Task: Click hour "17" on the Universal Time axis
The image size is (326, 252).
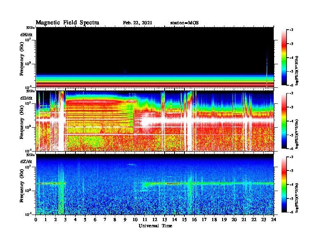Action: [204, 220]
